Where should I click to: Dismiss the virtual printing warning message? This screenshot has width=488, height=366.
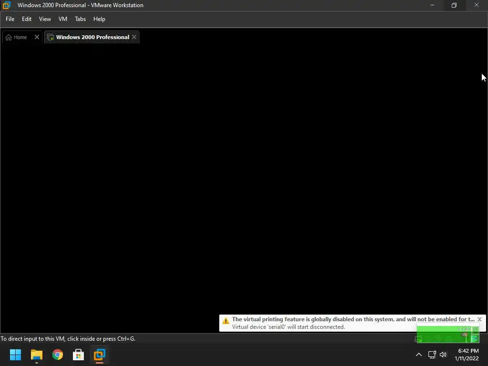(479, 319)
